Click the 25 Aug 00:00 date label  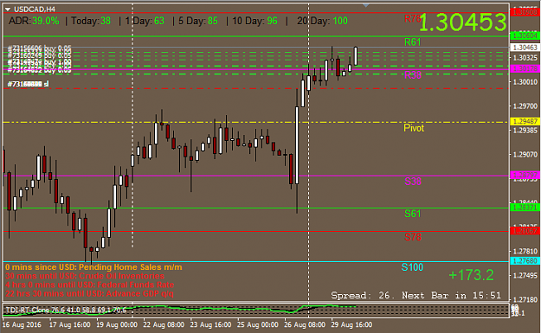point(258,324)
